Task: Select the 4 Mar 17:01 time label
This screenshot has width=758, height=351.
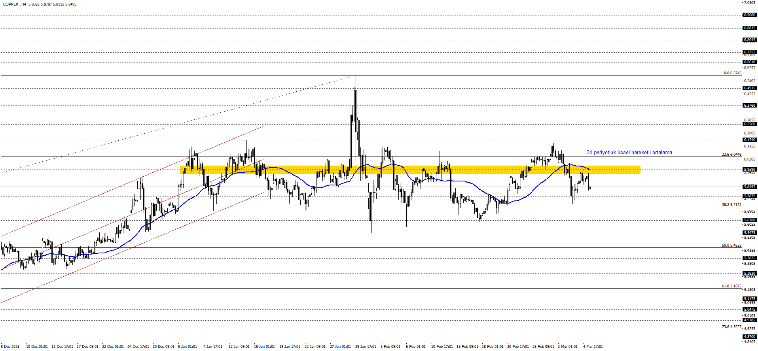Action: [x=593, y=347]
